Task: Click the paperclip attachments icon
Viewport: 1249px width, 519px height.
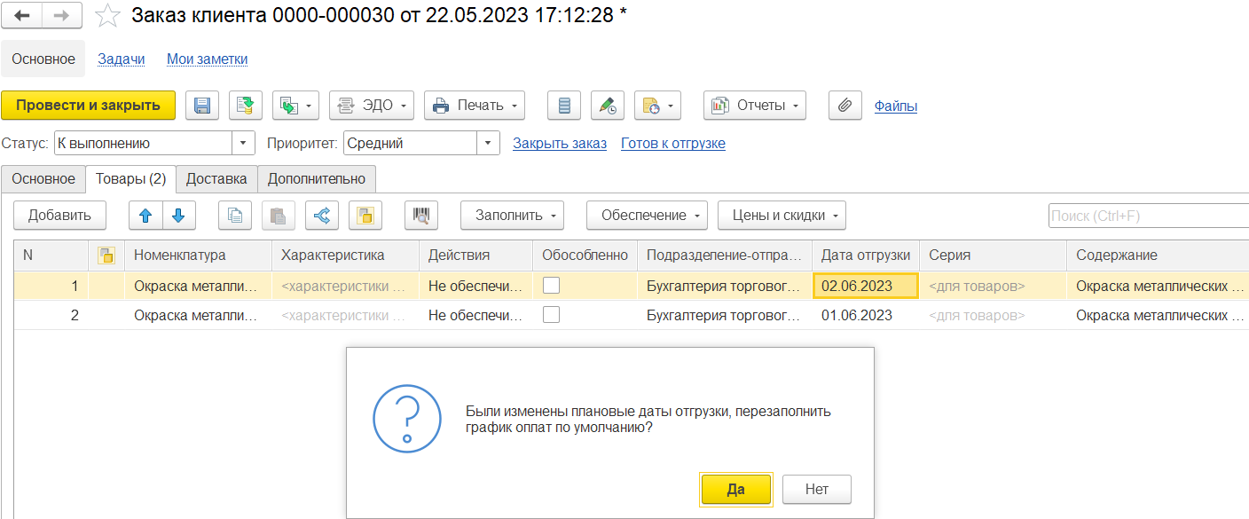Action: [845, 106]
